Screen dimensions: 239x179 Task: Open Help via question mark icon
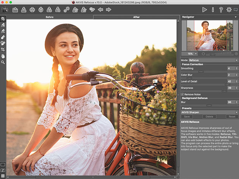point(220,9)
